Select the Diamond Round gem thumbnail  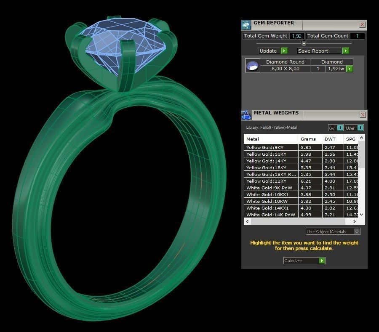[252, 66]
